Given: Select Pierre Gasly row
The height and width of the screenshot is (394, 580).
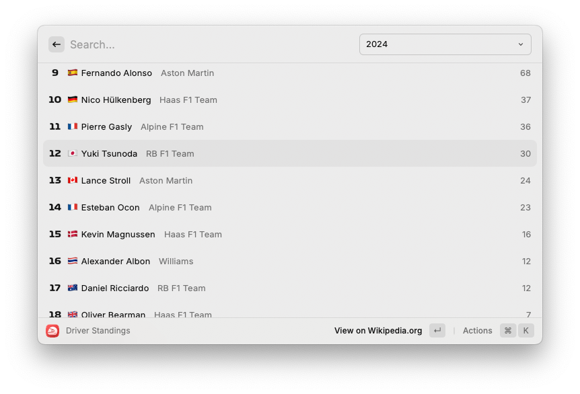Looking at the screenshot, I should 290,127.
